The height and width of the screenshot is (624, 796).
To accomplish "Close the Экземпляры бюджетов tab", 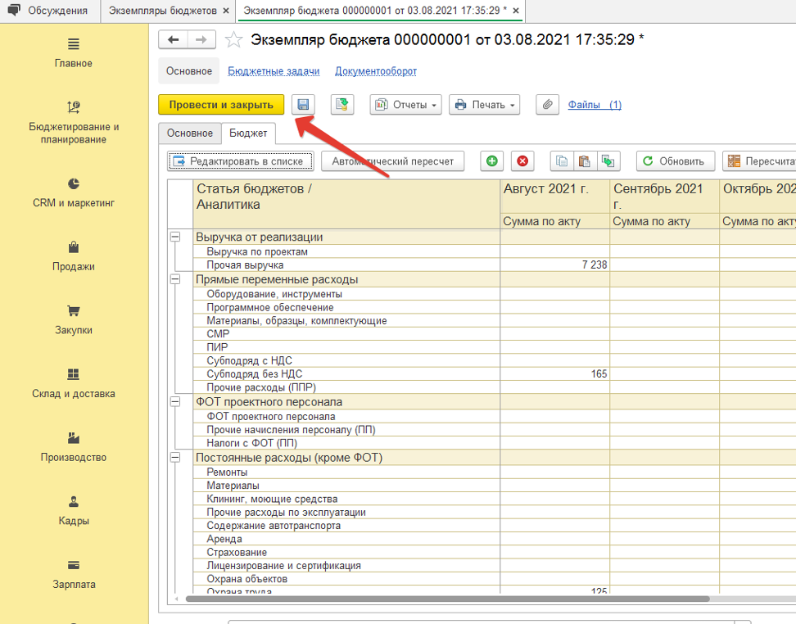I will pos(226,11).
